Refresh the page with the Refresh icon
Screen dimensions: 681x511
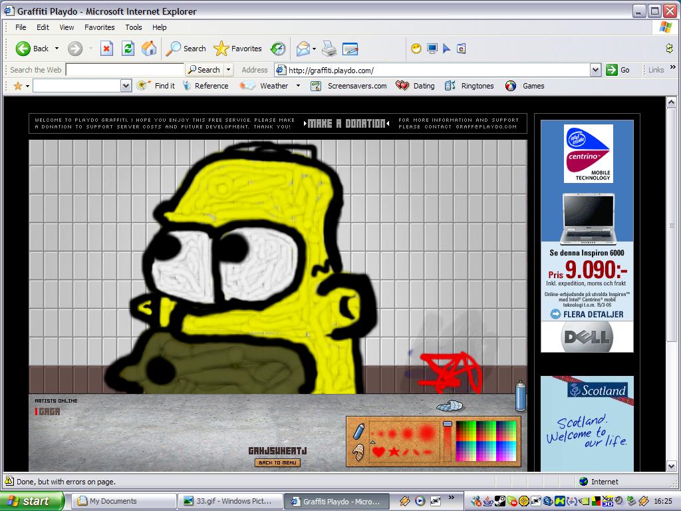coord(128,48)
